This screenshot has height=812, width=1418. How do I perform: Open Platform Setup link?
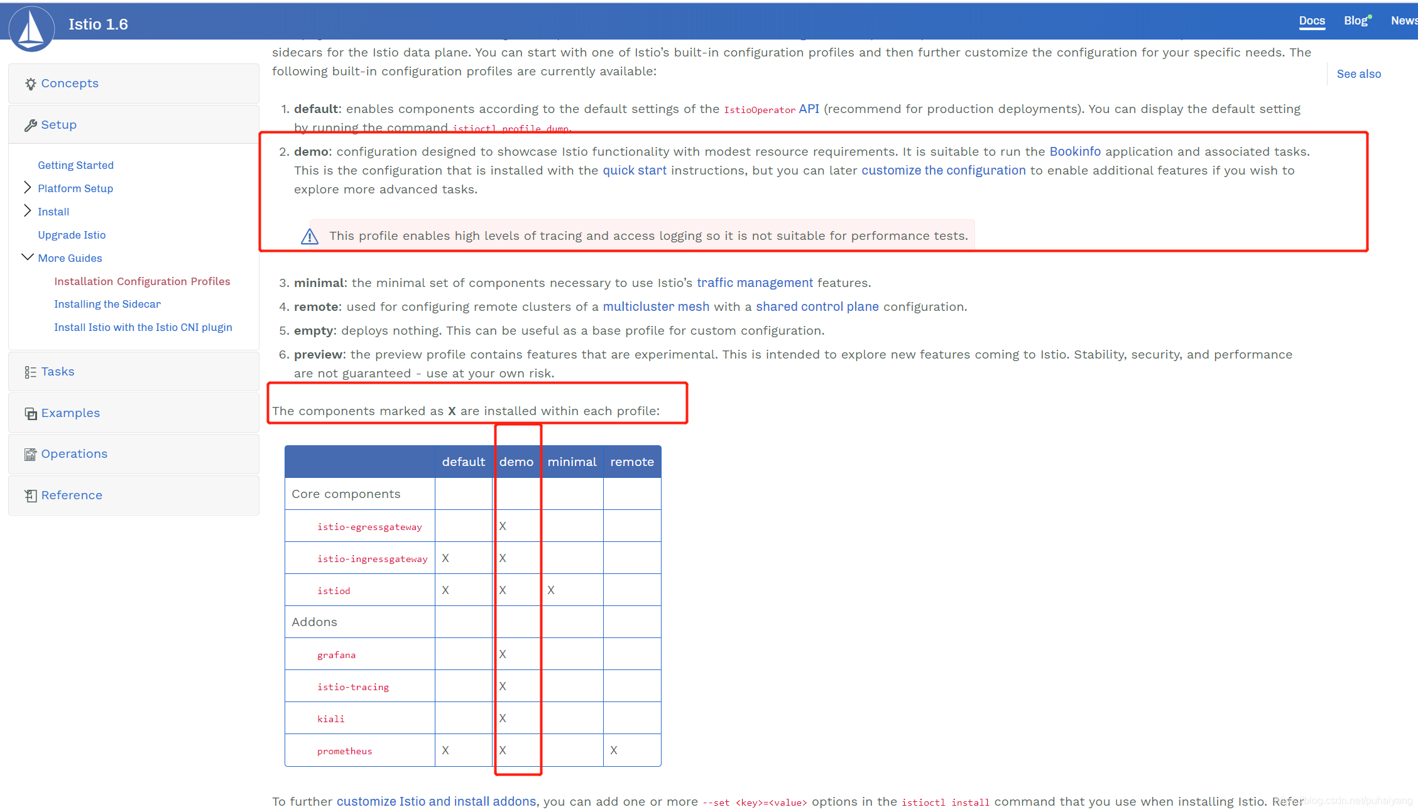75,188
